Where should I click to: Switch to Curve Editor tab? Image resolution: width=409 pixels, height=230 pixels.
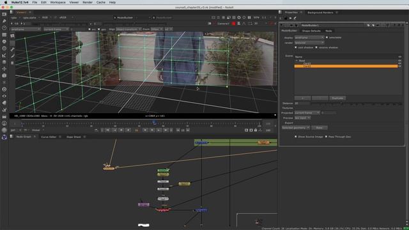(49, 137)
